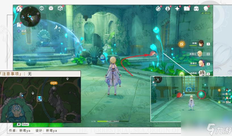Click the character marker above the turtle island
The width and height of the screenshot is (232, 136).
coord(22,94)
